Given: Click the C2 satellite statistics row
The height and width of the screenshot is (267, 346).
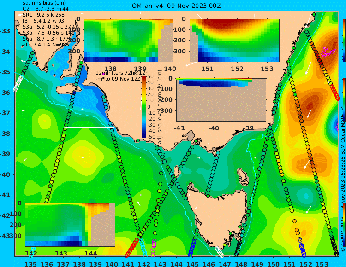Looking at the screenshot, I should click(46, 9).
